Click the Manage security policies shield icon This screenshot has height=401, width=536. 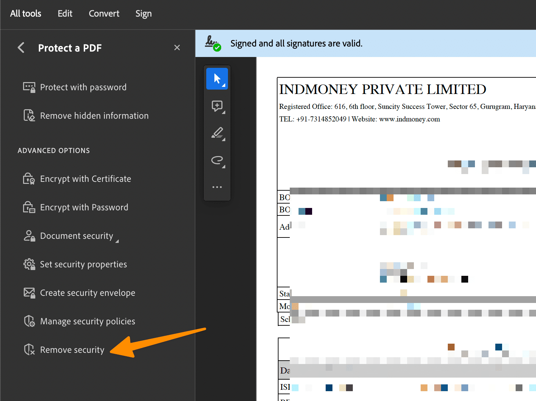point(29,321)
